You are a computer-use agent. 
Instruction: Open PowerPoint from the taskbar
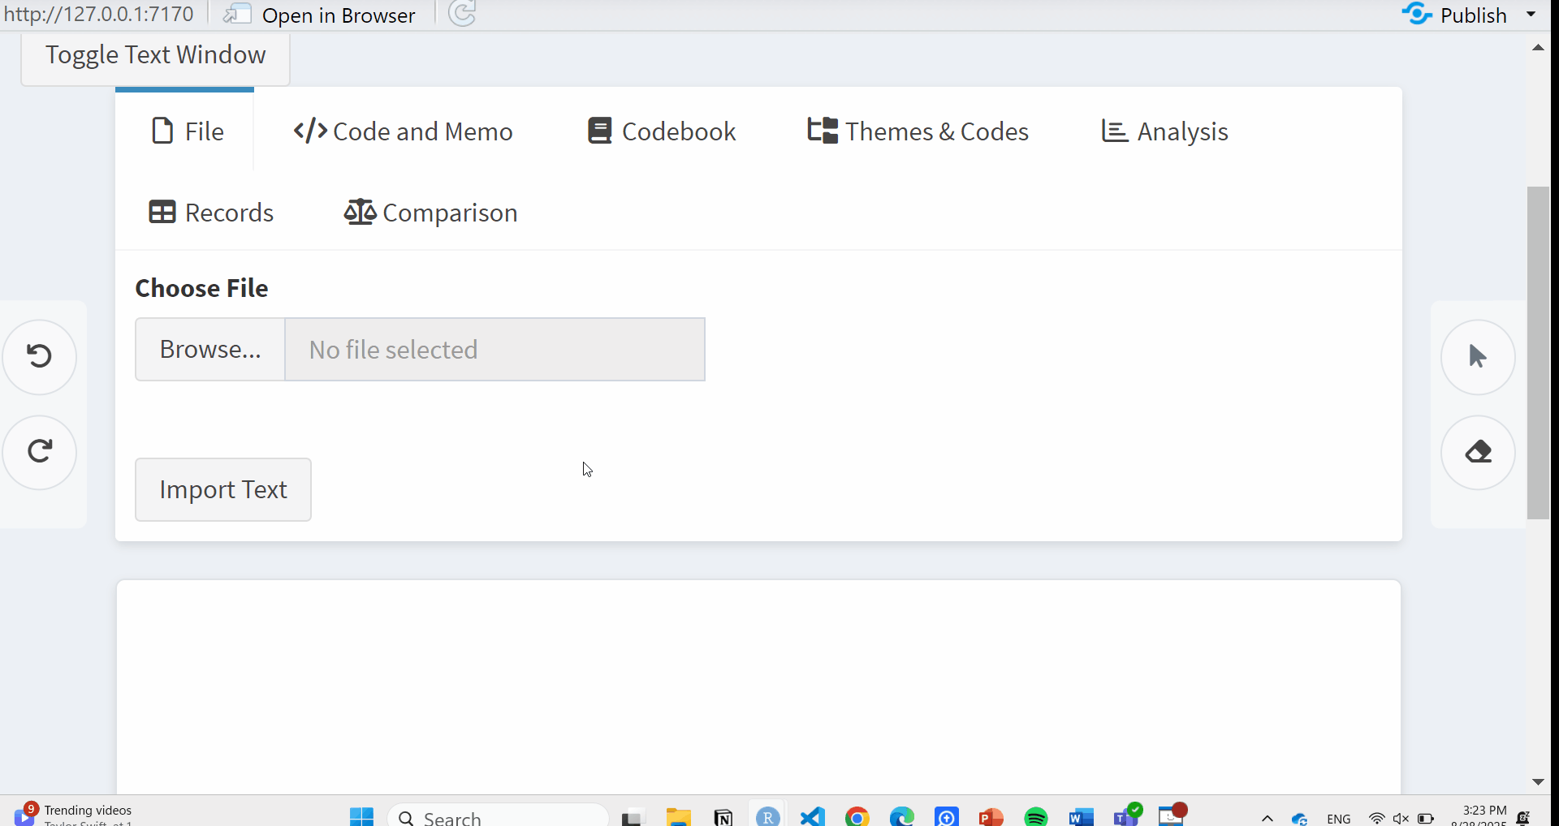click(x=991, y=816)
